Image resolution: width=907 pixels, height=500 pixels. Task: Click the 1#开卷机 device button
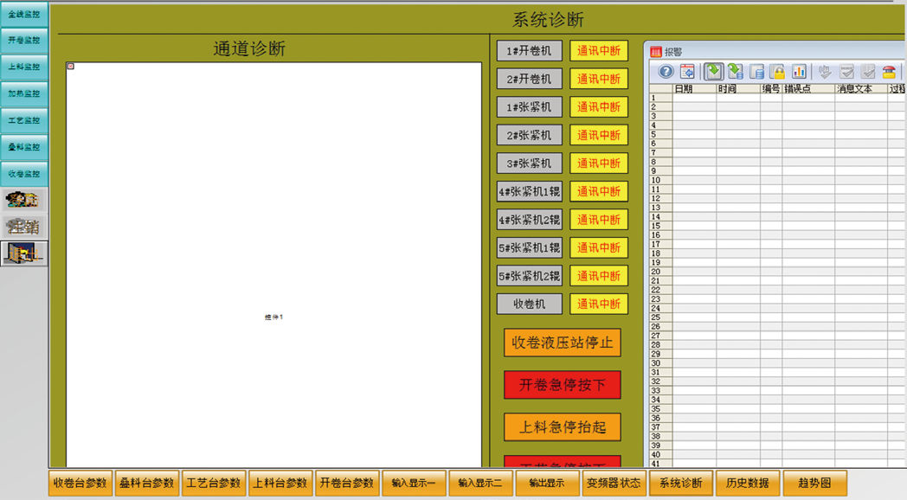pyautogui.click(x=529, y=51)
